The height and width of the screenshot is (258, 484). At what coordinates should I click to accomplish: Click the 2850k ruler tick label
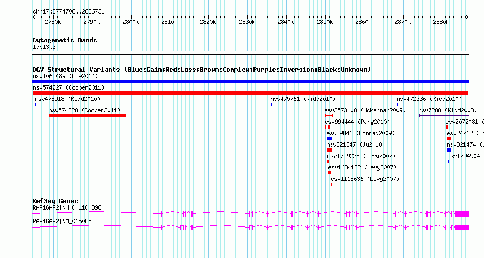tap(325, 22)
